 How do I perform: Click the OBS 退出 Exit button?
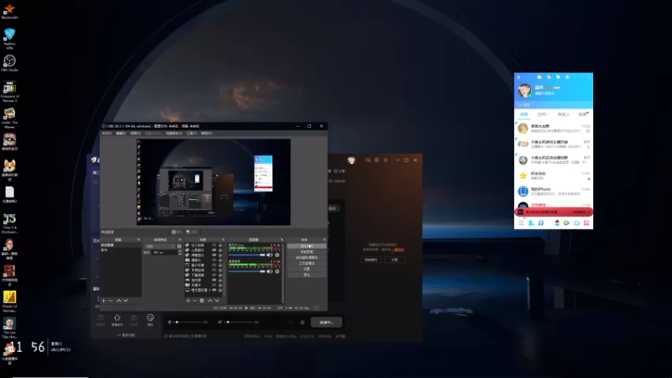(x=307, y=275)
